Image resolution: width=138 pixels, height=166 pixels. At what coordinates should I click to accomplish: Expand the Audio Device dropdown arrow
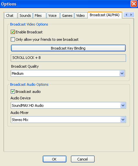[123, 105]
